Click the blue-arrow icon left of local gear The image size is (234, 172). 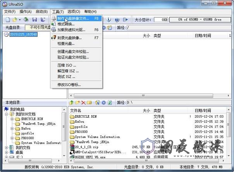click(98, 103)
